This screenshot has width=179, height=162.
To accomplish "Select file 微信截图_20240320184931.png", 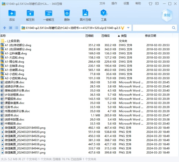I will 25,140.
